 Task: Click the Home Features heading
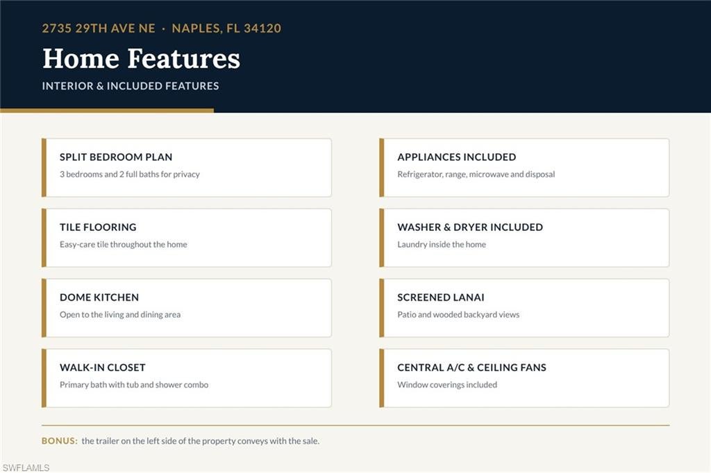[141, 59]
